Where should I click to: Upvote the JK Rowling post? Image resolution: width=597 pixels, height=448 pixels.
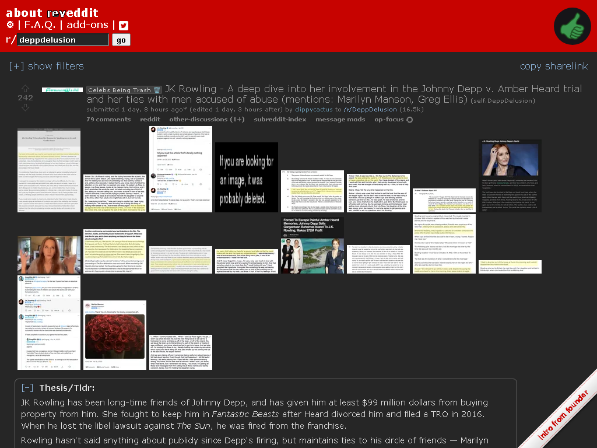click(25, 89)
